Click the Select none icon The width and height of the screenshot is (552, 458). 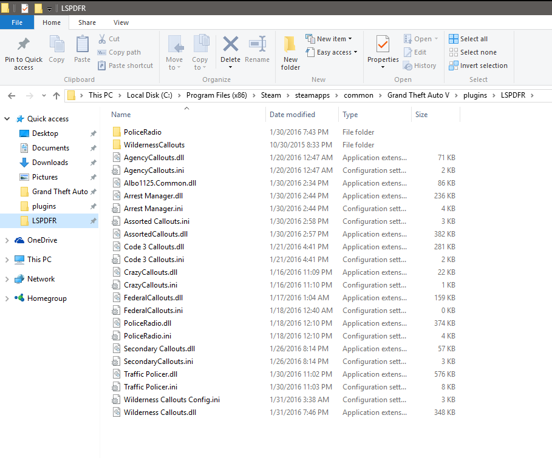coord(454,52)
